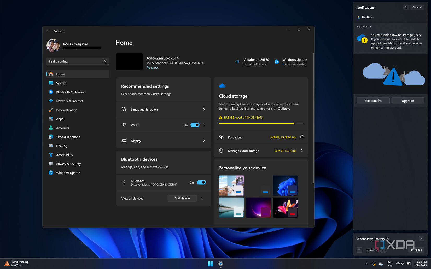Click the Time & language globe icon
Screen dimensions: 431x269
pyautogui.click(x=51, y=137)
